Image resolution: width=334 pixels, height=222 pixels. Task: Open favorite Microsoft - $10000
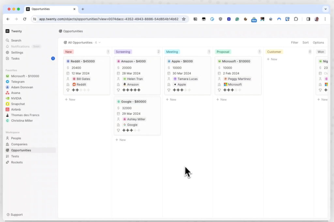pyautogui.click(x=23, y=76)
